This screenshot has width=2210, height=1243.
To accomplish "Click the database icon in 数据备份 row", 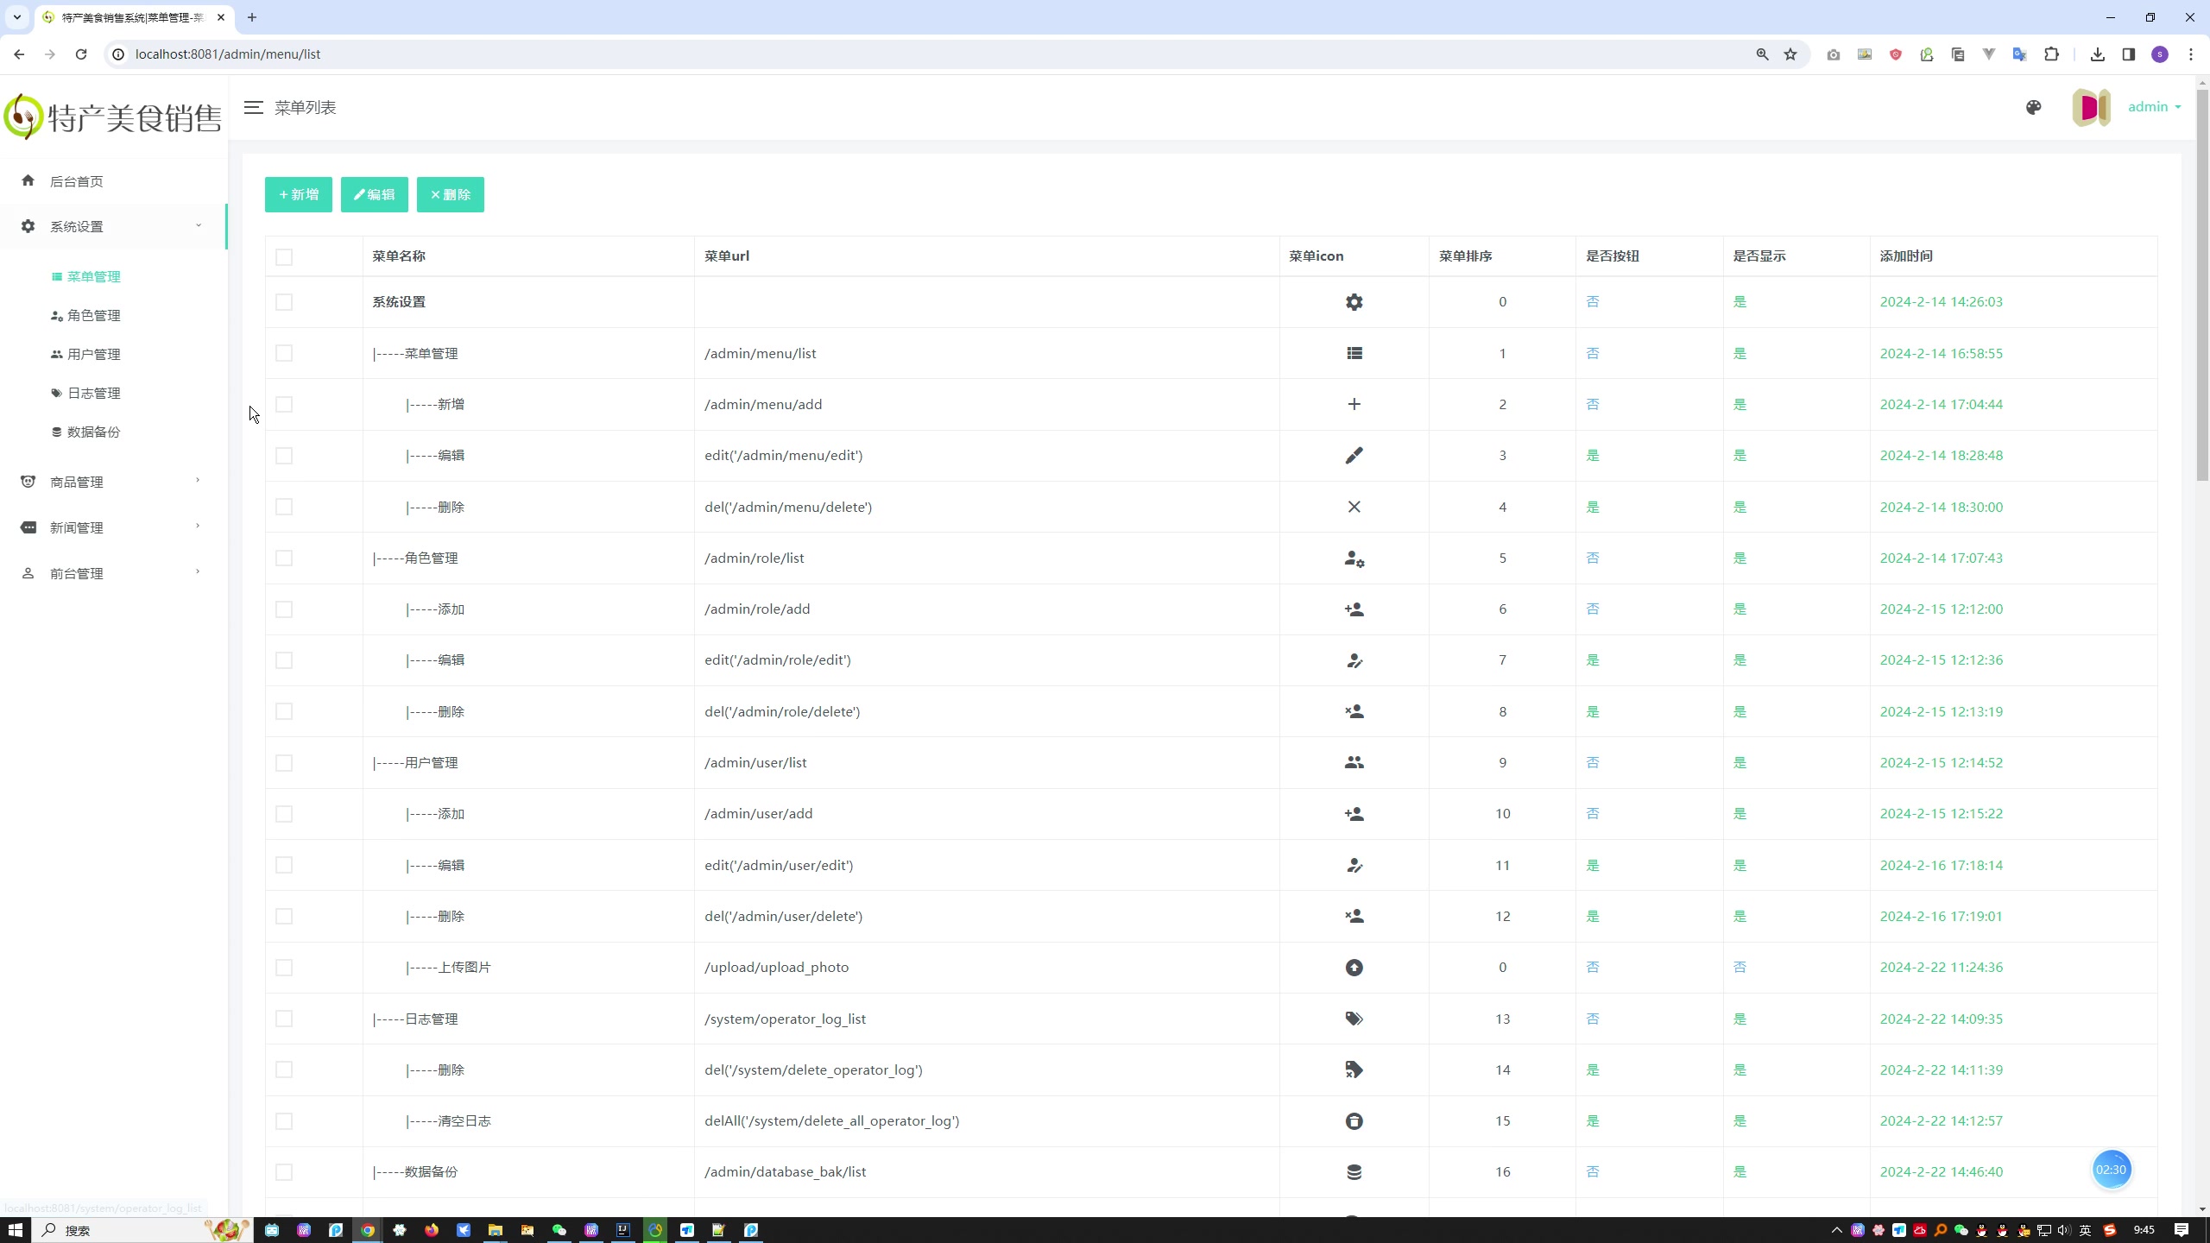I will click(x=1354, y=1172).
